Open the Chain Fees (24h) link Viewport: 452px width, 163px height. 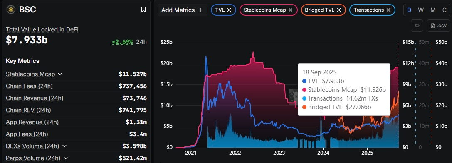(30, 86)
